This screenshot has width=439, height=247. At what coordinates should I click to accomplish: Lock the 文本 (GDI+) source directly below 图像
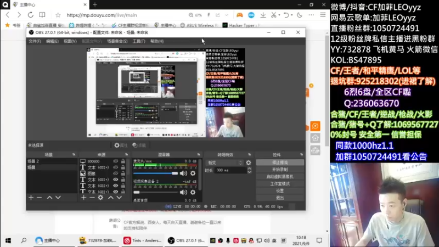(x=123, y=179)
